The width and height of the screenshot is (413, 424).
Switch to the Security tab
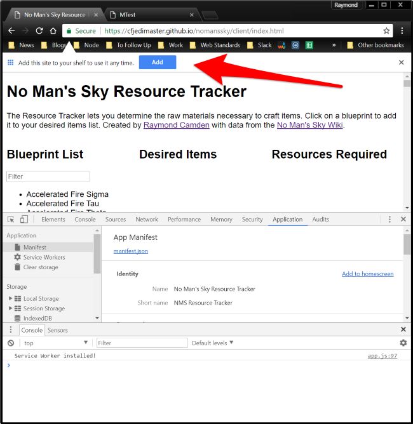[x=252, y=220]
